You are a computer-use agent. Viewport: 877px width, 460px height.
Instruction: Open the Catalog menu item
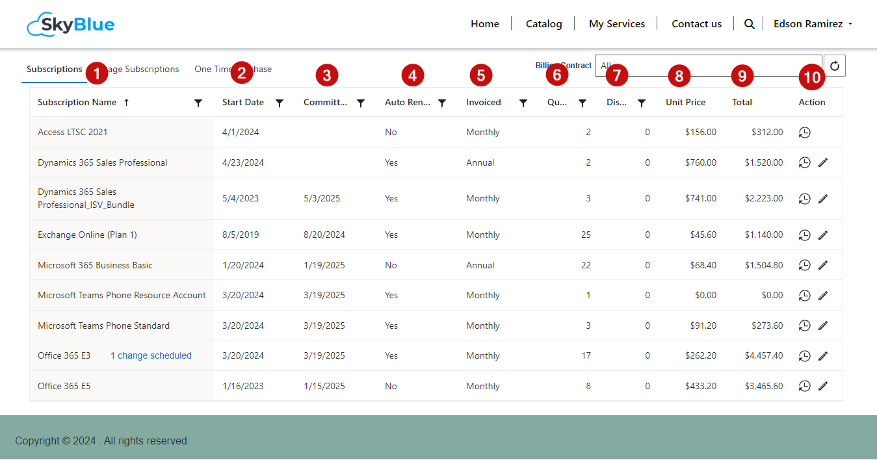543,24
